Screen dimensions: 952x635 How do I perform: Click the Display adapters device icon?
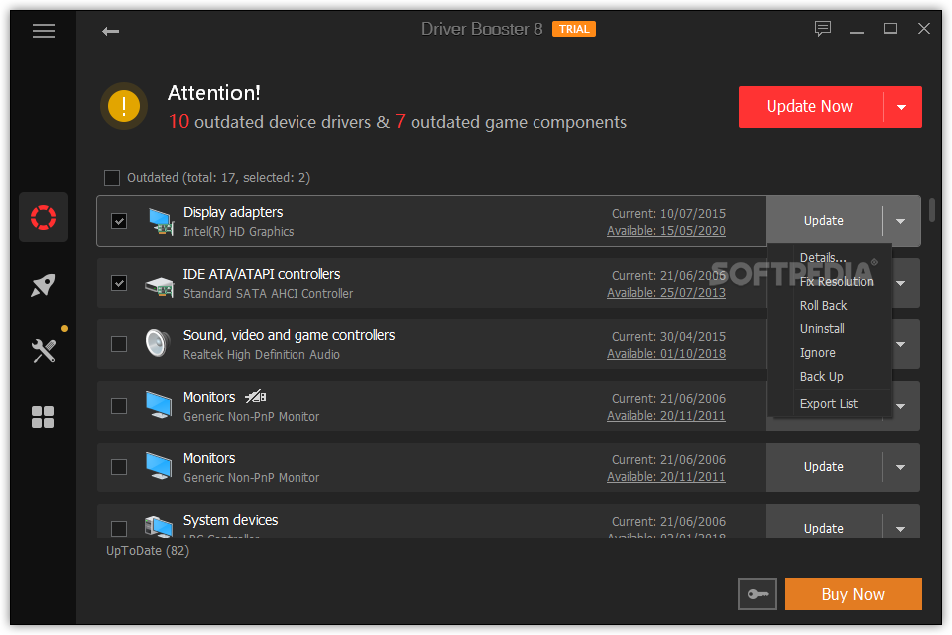point(161,221)
